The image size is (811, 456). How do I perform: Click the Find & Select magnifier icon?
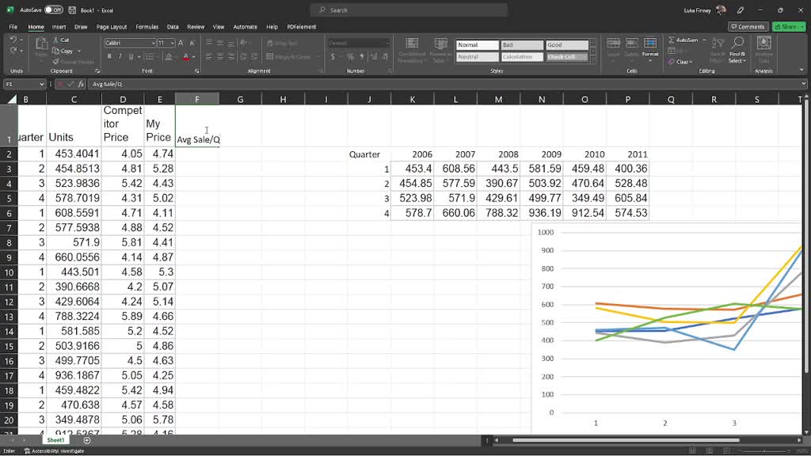pyautogui.click(x=738, y=44)
